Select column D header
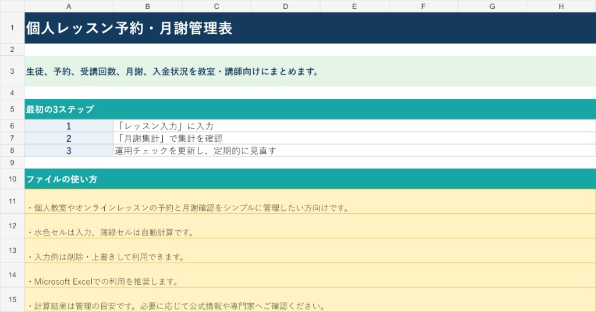The width and height of the screenshot is (596, 312). pos(285,6)
